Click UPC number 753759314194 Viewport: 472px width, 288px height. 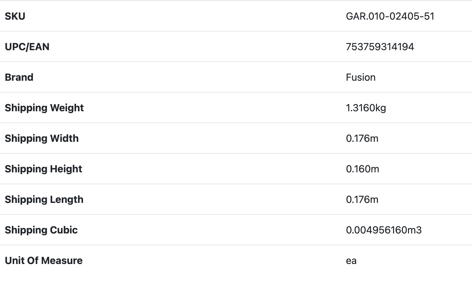coord(380,47)
